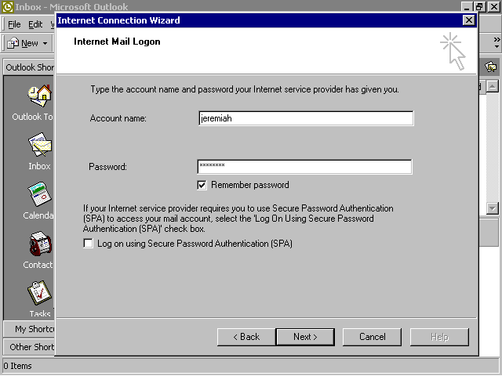
Task: Click the scrollbar up arrow in Outlook
Action: (x=493, y=86)
